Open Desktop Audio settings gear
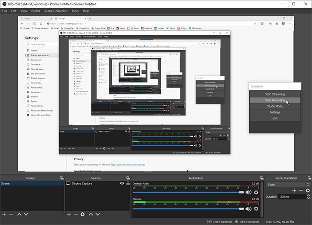This screenshot has height=225, width=312. pos(256,192)
